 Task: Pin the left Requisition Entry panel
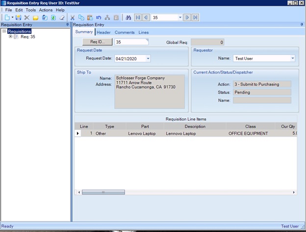pyautogui.click(x=67, y=25)
